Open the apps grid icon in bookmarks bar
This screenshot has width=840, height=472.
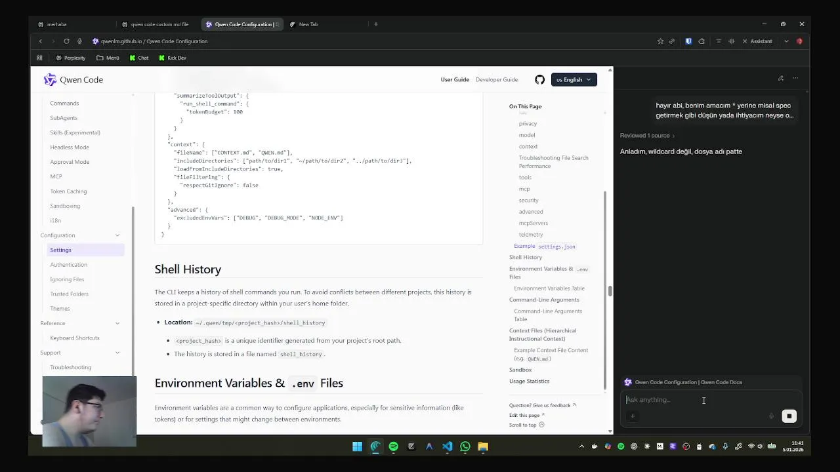pyautogui.click(x=39, y=58)
